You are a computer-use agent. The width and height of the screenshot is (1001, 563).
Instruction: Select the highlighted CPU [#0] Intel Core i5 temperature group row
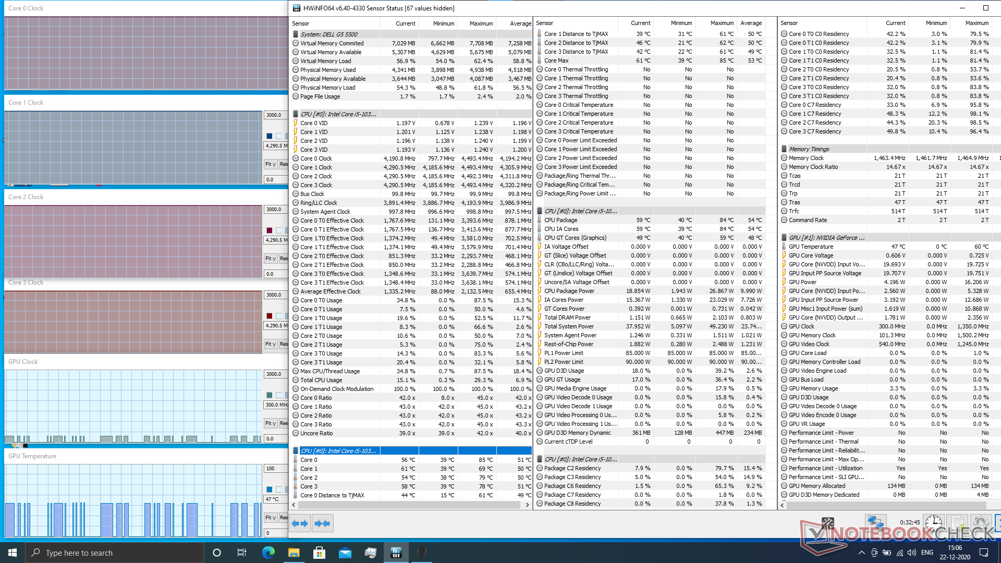[x=339, y=451]
